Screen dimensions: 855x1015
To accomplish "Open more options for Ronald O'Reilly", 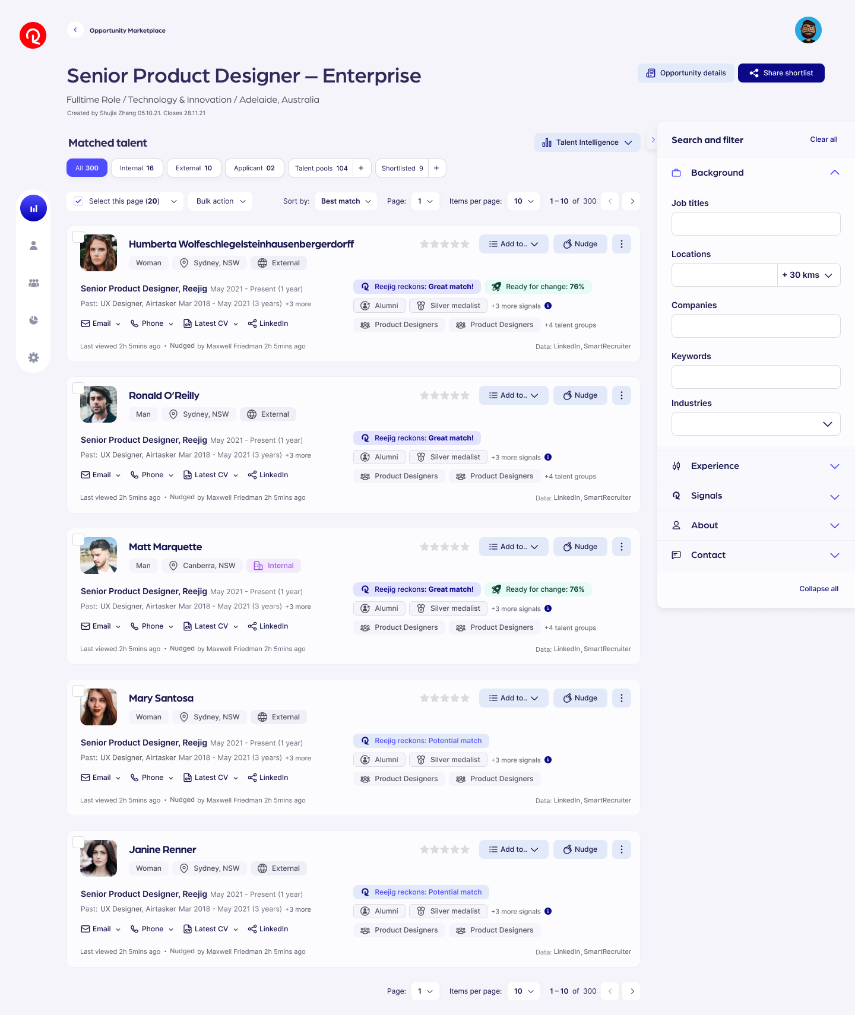I will click(x=622, y=395).
